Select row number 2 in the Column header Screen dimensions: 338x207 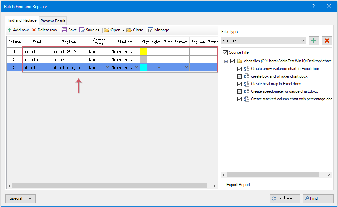pos(15,59)
